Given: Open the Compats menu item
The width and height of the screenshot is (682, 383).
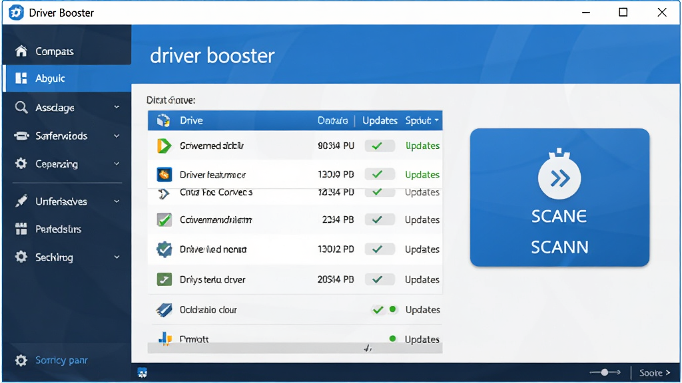Looking at the screenshot, I should pos(67,51).
